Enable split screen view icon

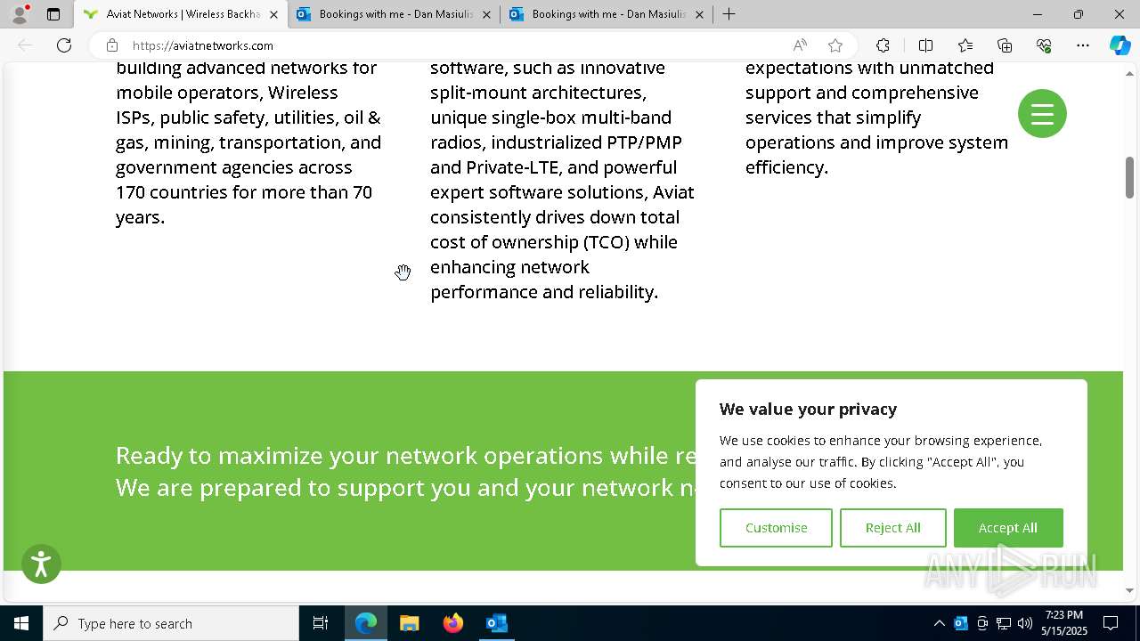pos(925,45)
